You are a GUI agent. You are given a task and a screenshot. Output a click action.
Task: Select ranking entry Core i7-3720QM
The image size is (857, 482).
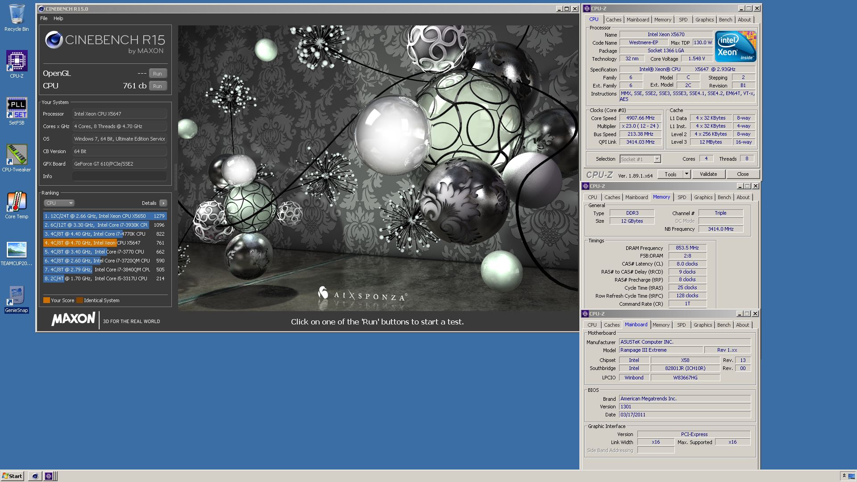[x=105, y=261]
